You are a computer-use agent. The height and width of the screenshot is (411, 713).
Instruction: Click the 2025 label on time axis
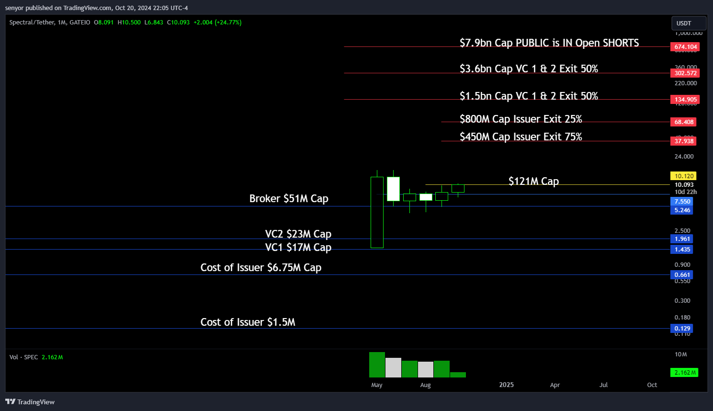(x=506, y=385)
